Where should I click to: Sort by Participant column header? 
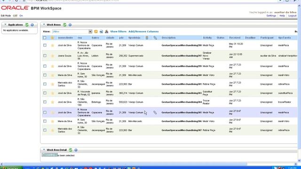[267, 38]
